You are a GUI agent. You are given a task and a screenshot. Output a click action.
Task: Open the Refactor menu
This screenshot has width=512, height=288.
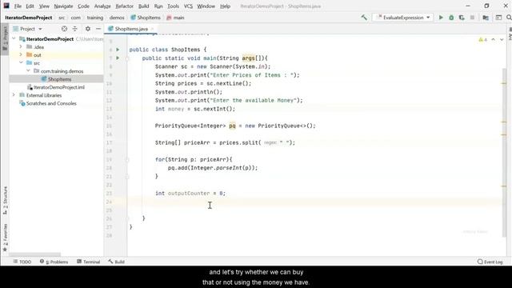click(125, 6)
